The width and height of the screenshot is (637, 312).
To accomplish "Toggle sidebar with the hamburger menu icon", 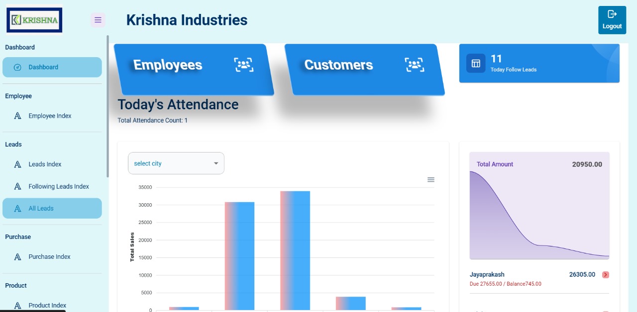I will (98, 20).
